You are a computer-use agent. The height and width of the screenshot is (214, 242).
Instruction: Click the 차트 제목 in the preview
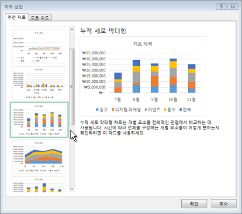[x=143, y=44]
